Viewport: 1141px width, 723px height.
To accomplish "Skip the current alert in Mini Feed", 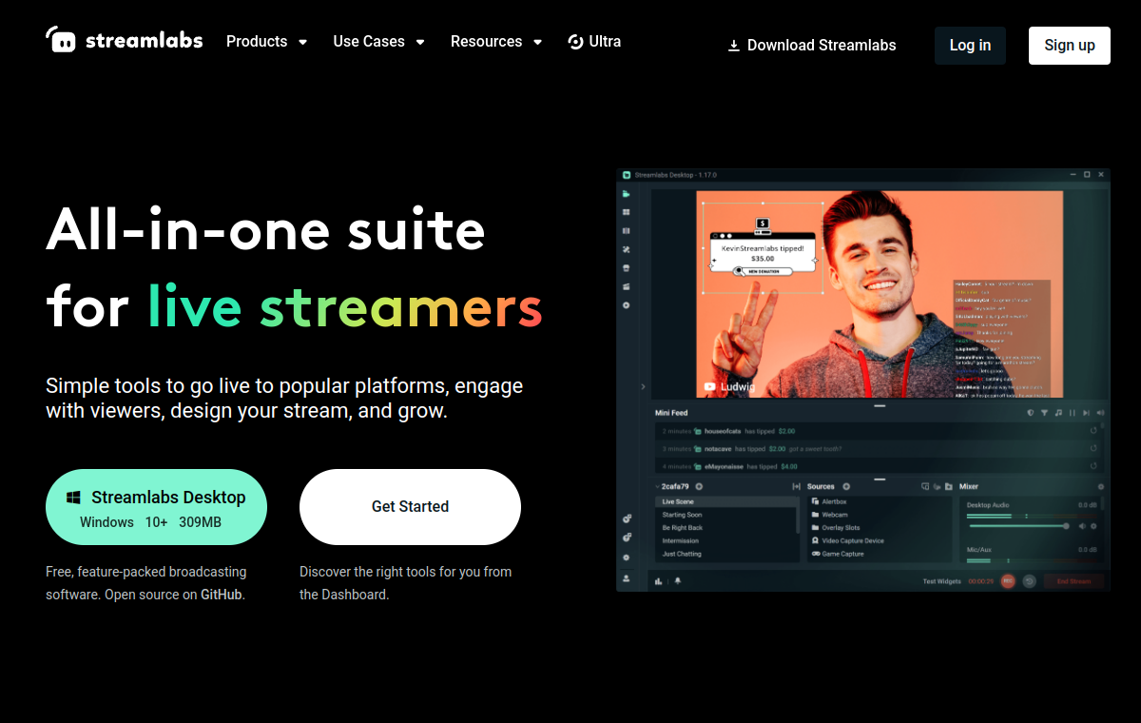I will [x=1086, y=413].
